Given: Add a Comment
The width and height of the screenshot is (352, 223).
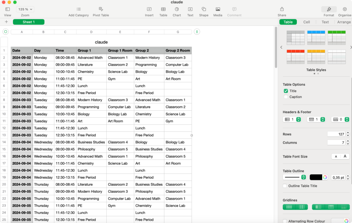Looking at the screenshot, I should click(x=234, y=11).
